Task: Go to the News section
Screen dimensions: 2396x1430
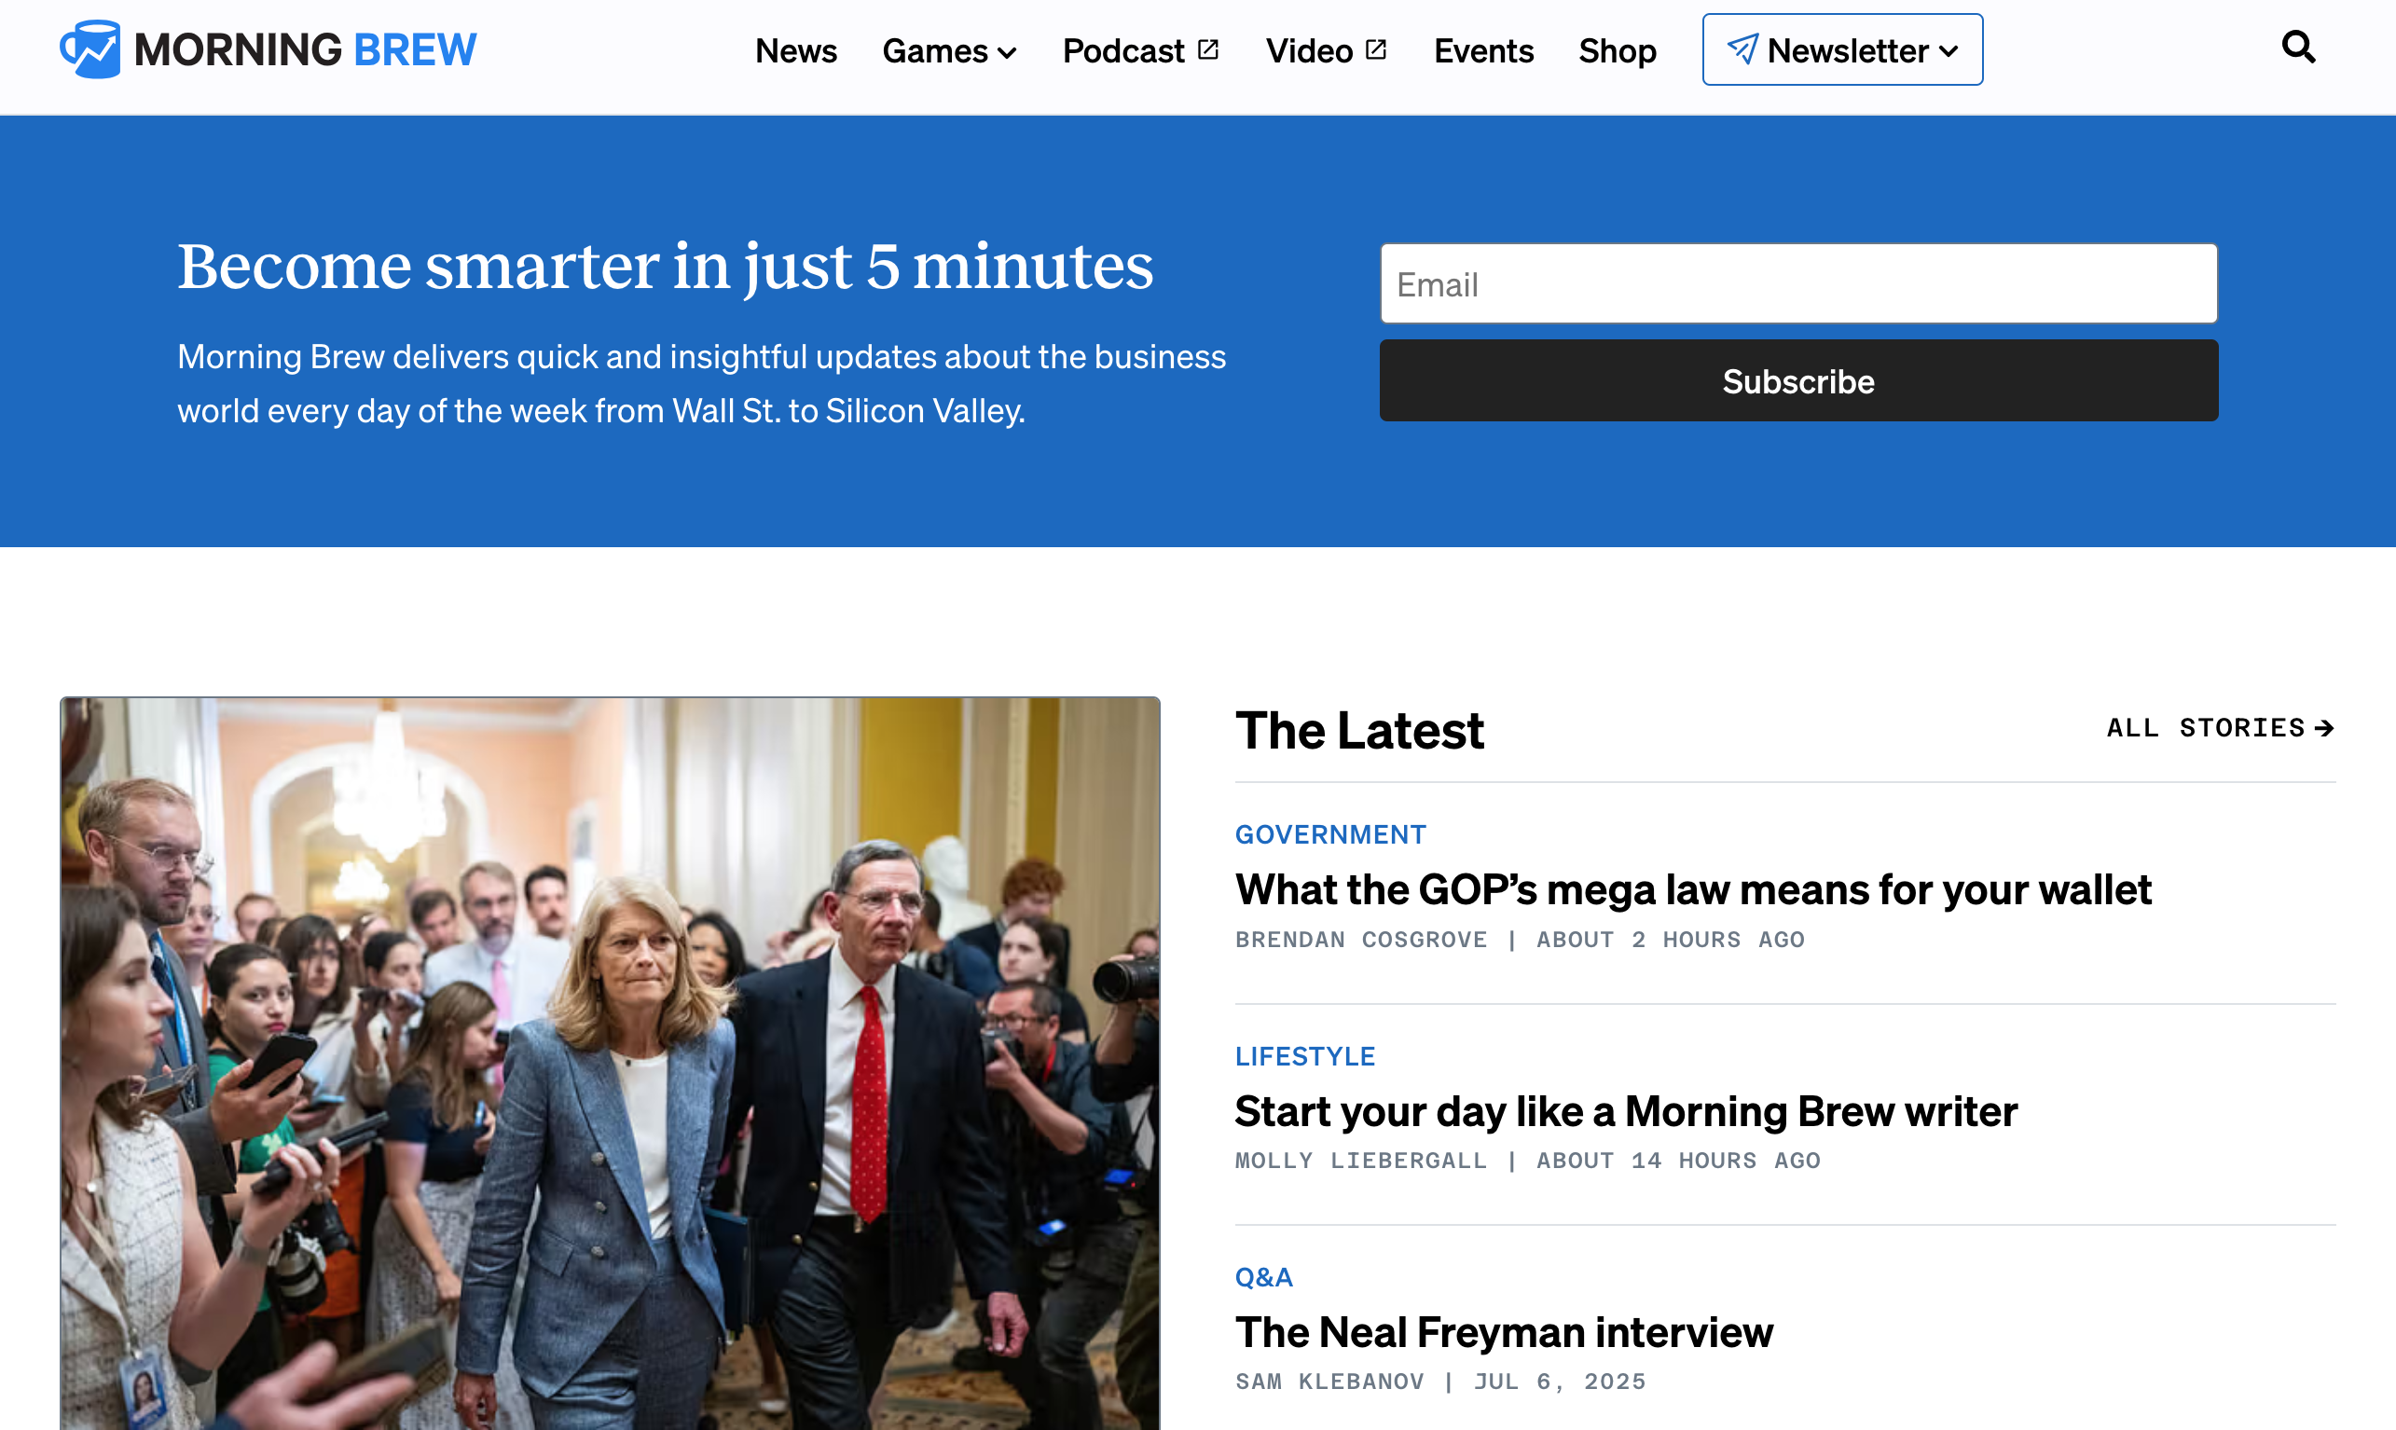Action: pos(796,50)
